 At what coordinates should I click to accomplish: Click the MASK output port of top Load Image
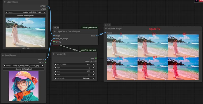pyautogui.click(x=47, y=9)
